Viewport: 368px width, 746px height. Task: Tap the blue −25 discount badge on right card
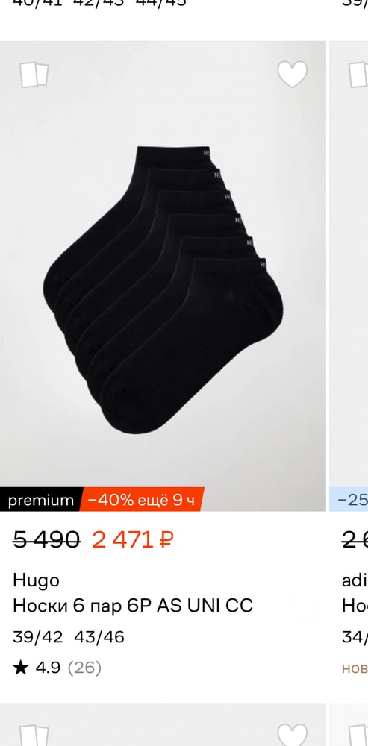coord(349,500)
